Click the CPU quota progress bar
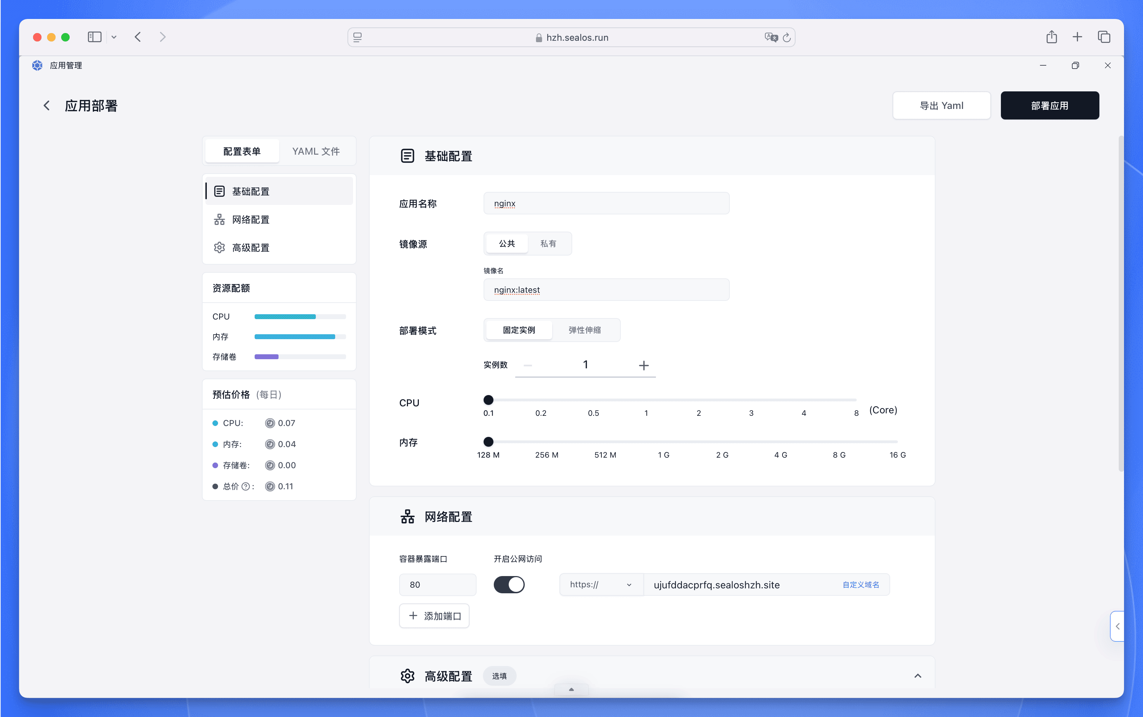Viewport: 1143px width, 717px height. (300, 317)
